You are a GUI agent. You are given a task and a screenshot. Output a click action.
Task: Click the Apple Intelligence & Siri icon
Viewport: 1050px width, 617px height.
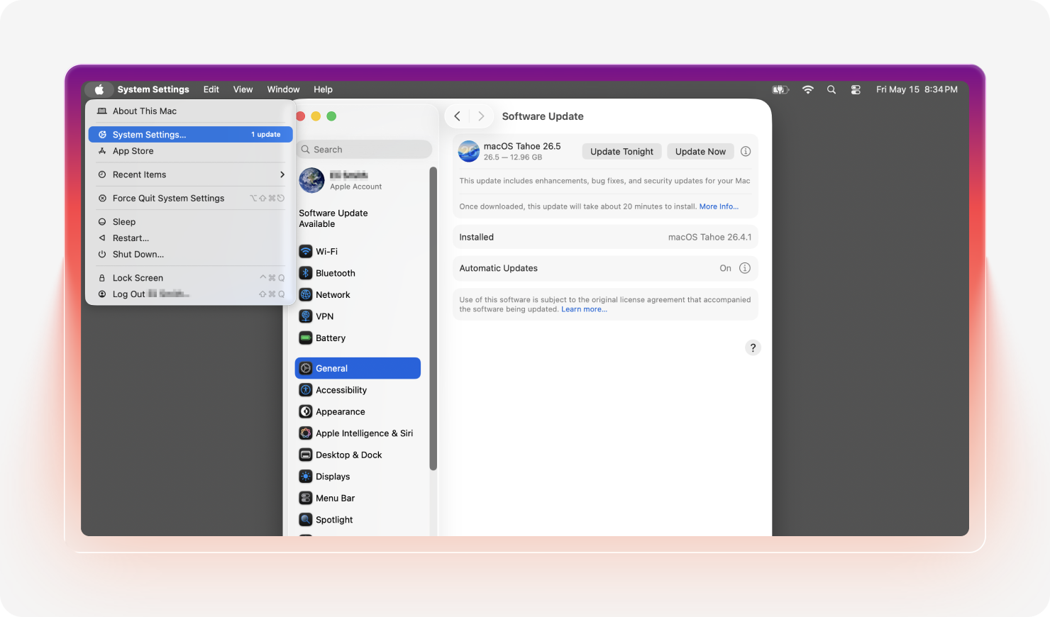pyautogui.click(x=306, y=433)
